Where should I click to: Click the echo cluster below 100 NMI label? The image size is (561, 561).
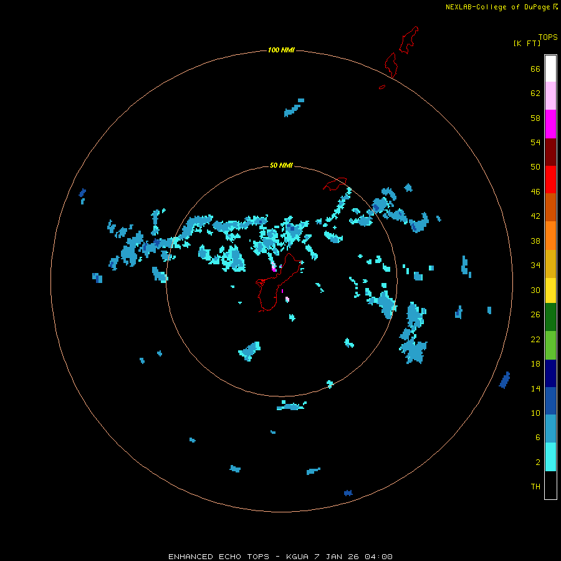pyautogui.click(x=294, y=108)
